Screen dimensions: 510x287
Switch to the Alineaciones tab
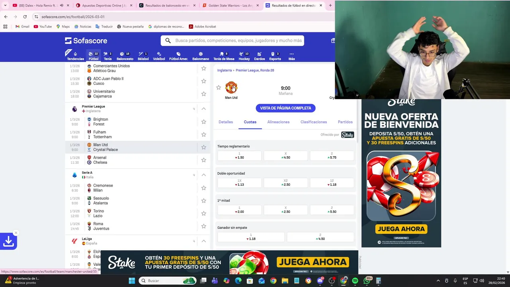279,122
